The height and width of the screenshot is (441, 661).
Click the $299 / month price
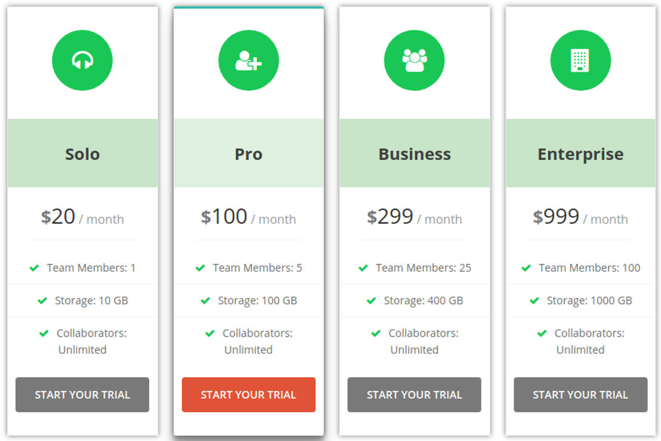(x=414, y=217)
